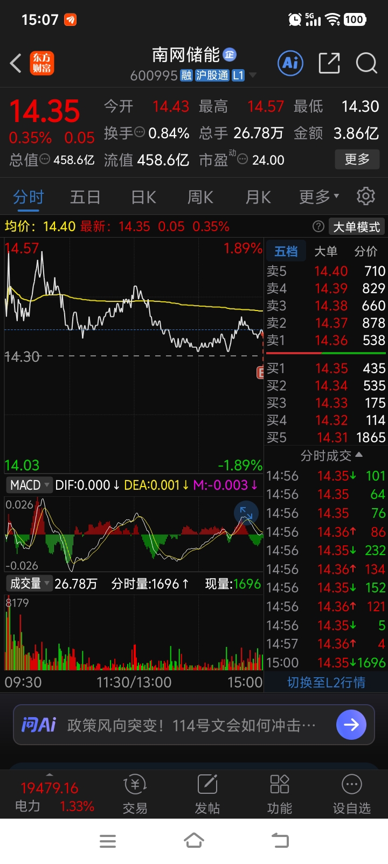Tap the 沪股通 badge
Image resolution: width=388 pixels, height=864 pixels.
[212, 76]
